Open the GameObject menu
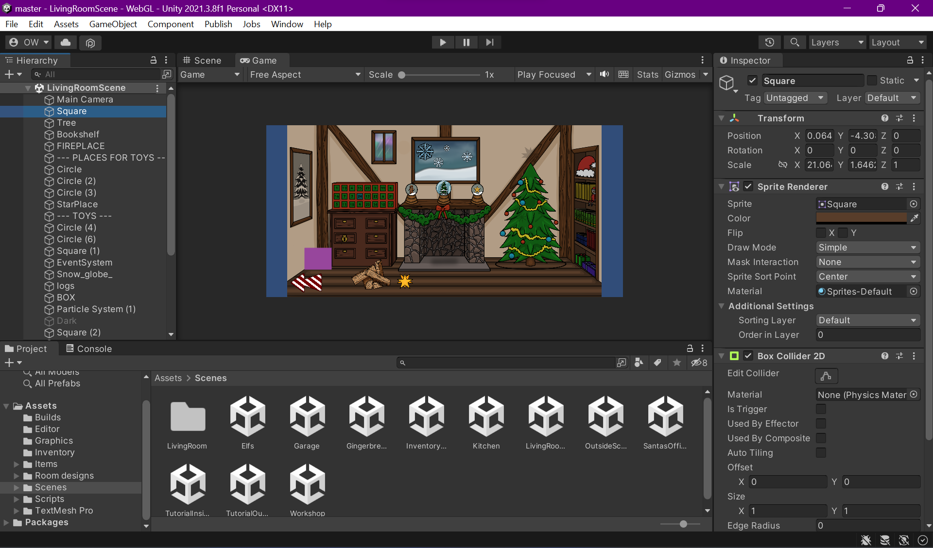The image size is (933, 548). [x=113, y=24]
